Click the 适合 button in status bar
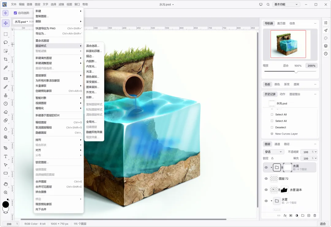 [322, 224]
